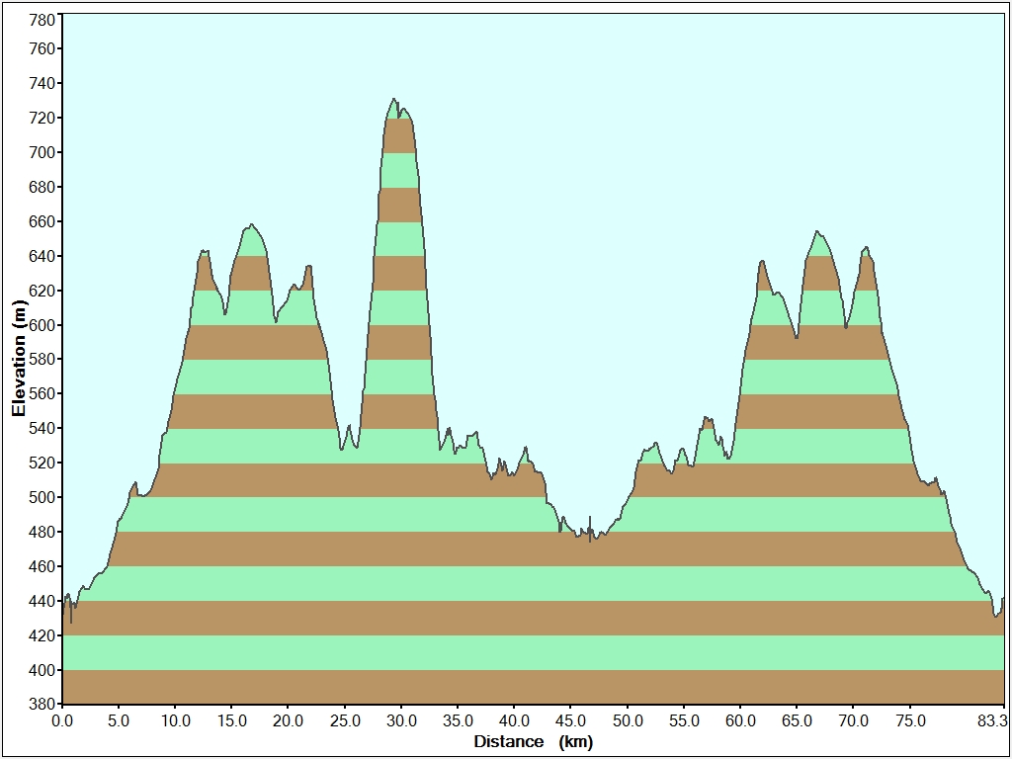Select the peak near 67 km distance
The height and width of the screenshot is (759, 1012).
[817, 232]
